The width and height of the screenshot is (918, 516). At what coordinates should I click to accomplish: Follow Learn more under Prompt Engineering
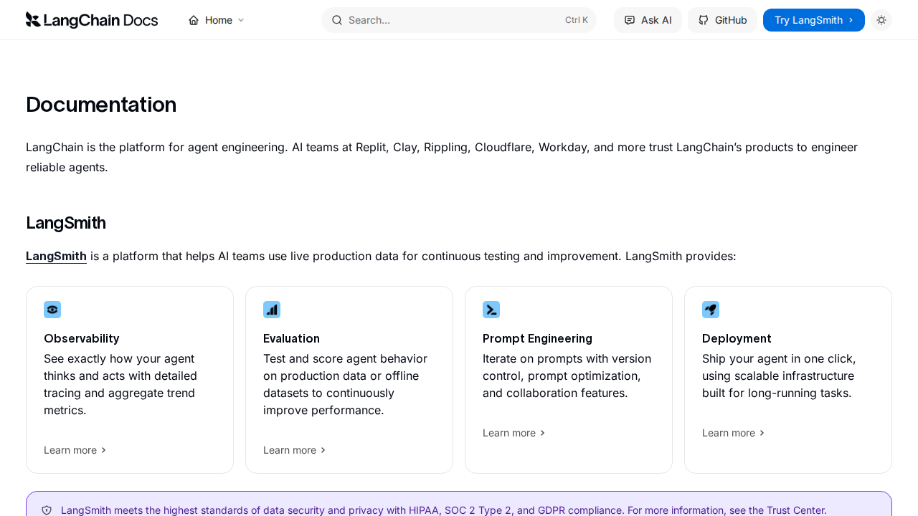click(514, 433)
